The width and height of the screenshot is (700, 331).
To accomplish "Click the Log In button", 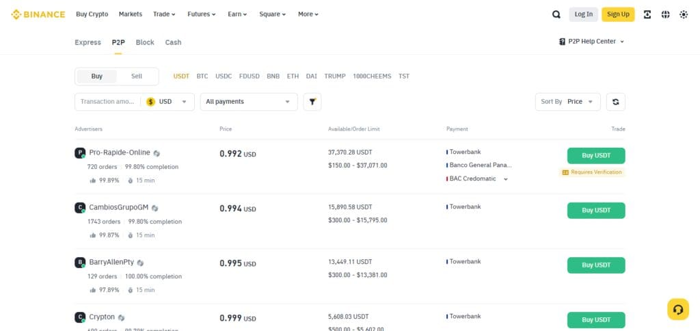I will point(584,14).
